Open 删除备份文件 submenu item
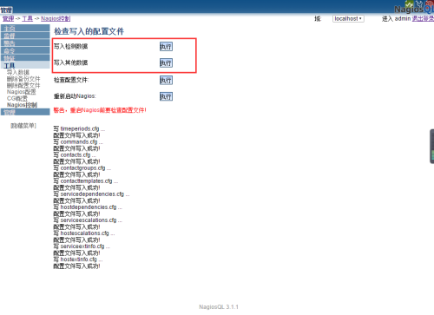434x315 pixels. tap(23, 79)
